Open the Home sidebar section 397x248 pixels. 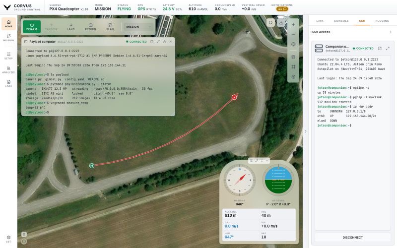tap(8, 24)
